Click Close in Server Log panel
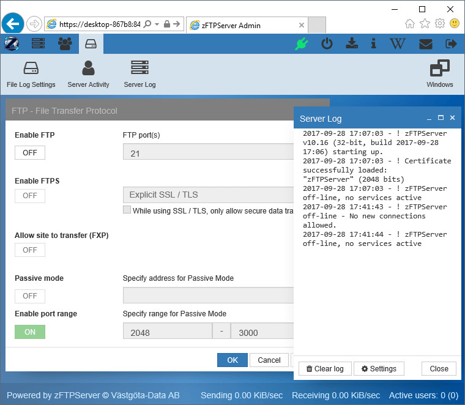465x405 pixels. pyautogui.click(x=439, y=368)
